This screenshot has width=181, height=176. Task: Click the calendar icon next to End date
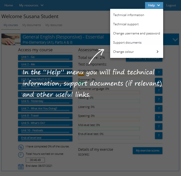pyautogui.click(x=21, y=167)
